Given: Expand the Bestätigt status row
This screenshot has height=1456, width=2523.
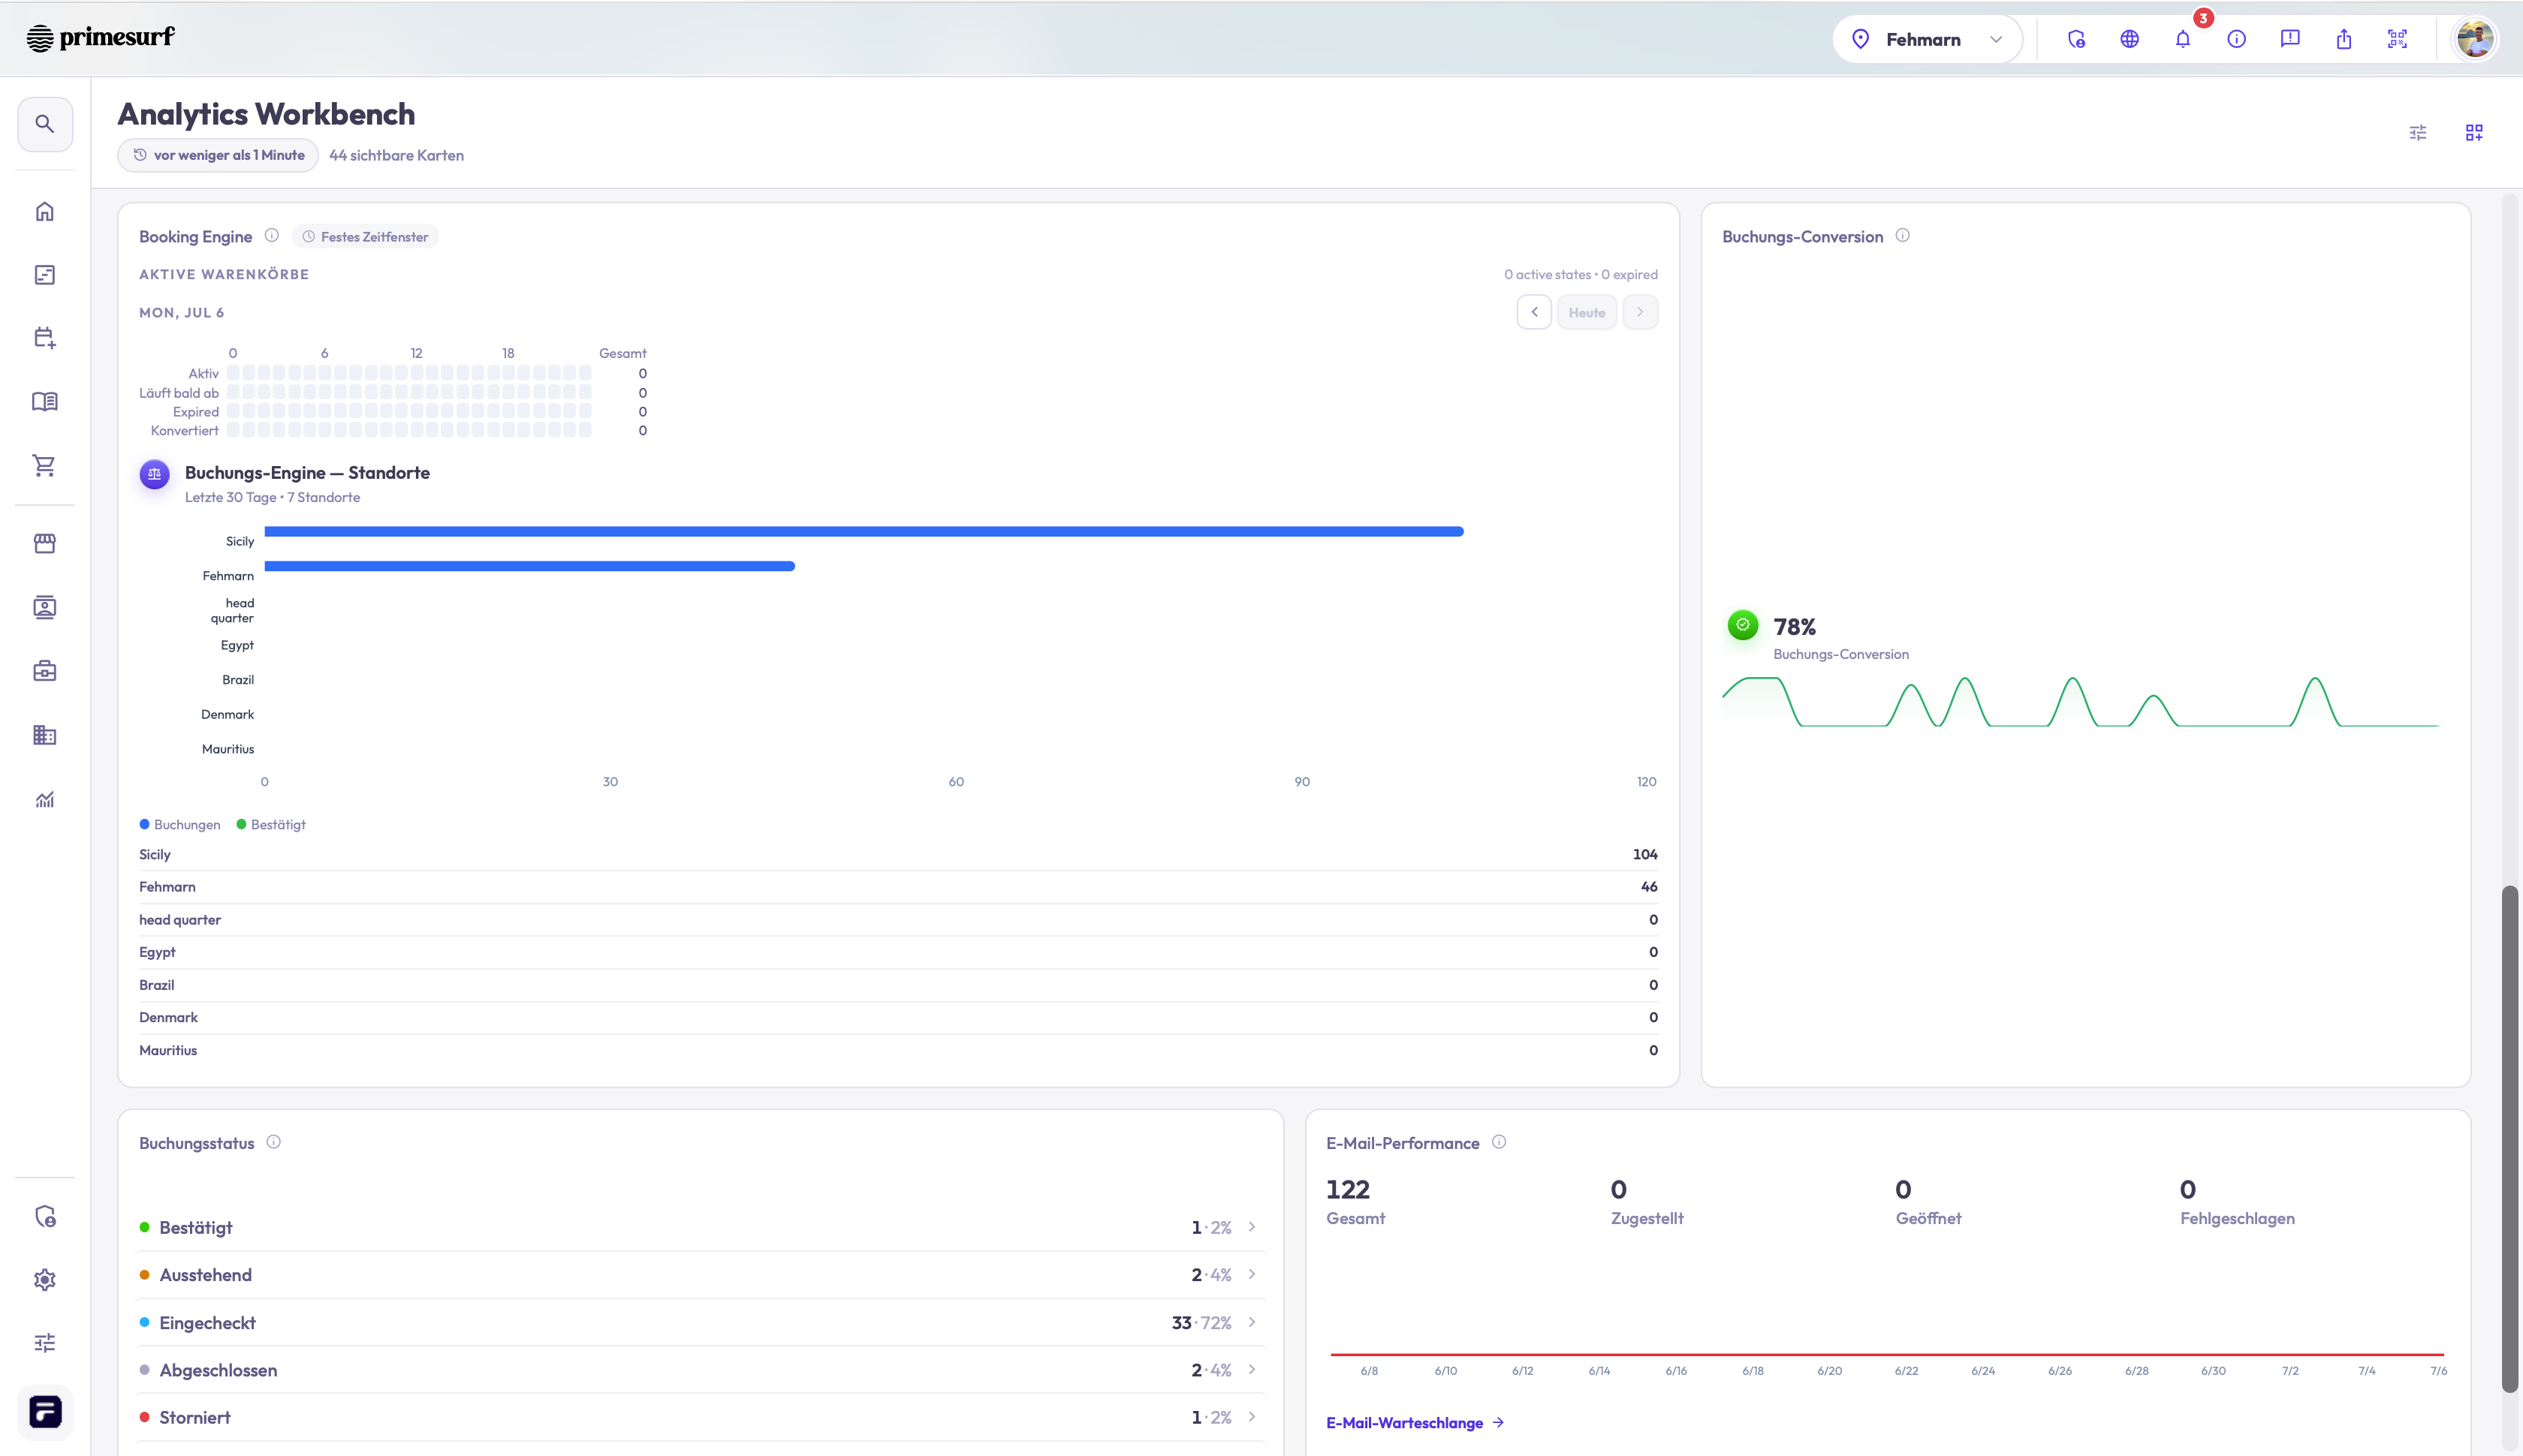Looking at the screenshot, I should point(701,1227).
